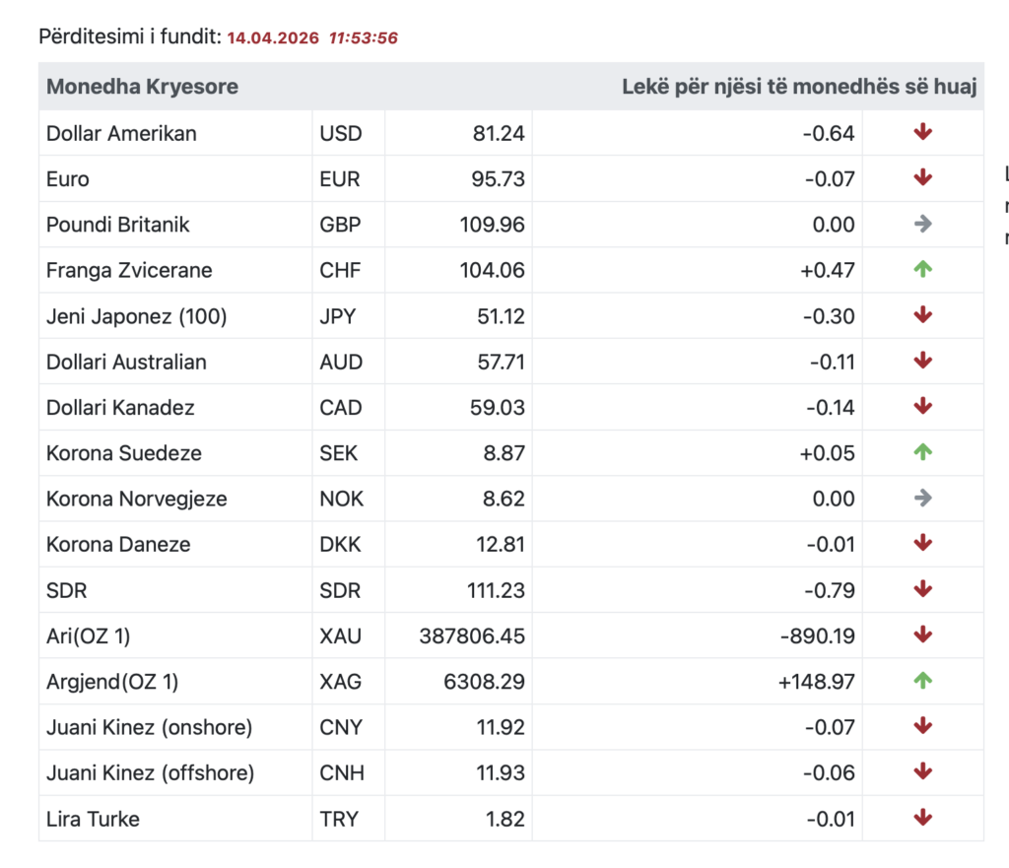Click the green up arrow for Franga Zvicerane
This screenshot has height=868, width=1009.
pos(922,270)
